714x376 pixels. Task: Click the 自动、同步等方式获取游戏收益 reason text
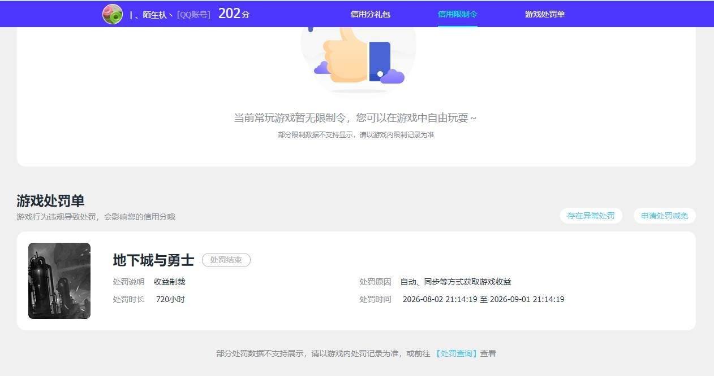pos(456,282)
